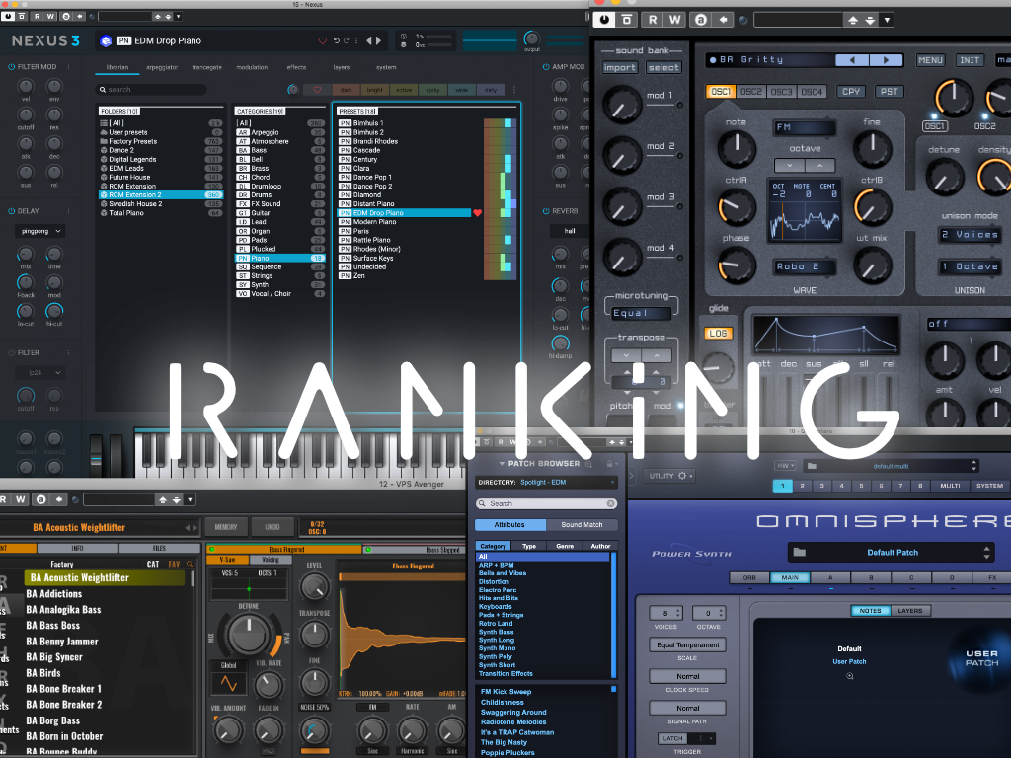Click the Nexus undo arrow icon

337,40
